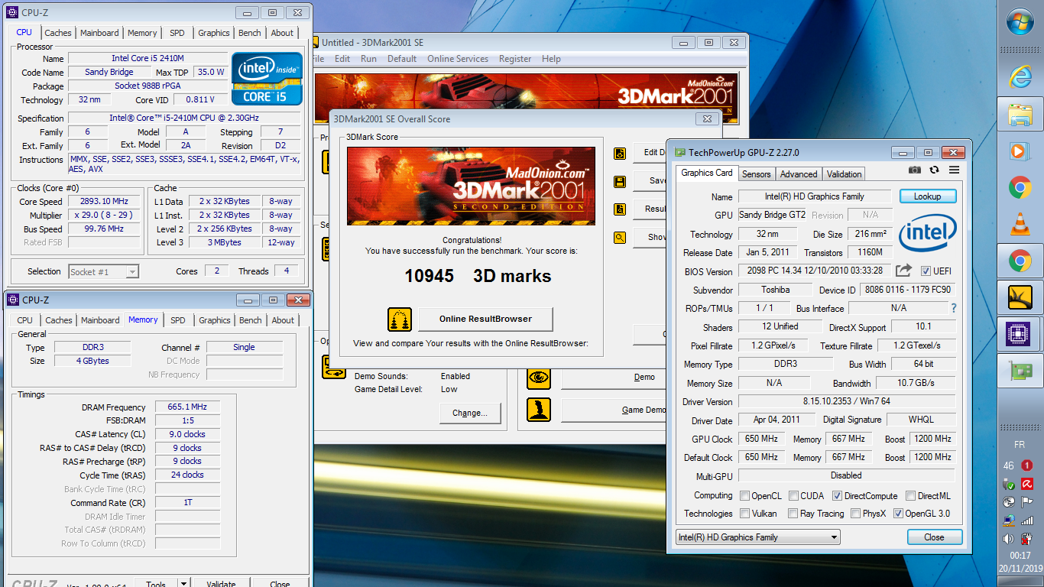Click the joystick icon beside Game Demo
The height and width of the screenshot is (587, 1044).
click(539, 410)
